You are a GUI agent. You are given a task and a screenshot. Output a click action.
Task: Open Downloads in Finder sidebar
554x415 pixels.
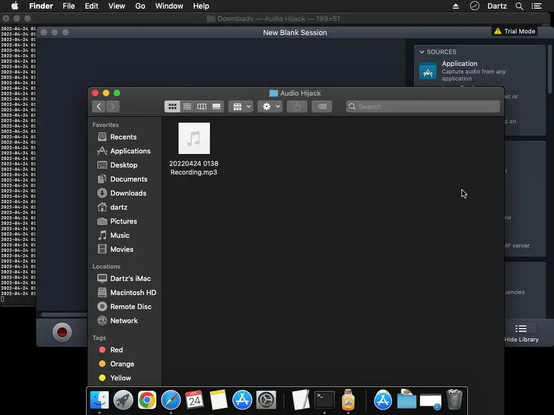click(x=123, y=193)
